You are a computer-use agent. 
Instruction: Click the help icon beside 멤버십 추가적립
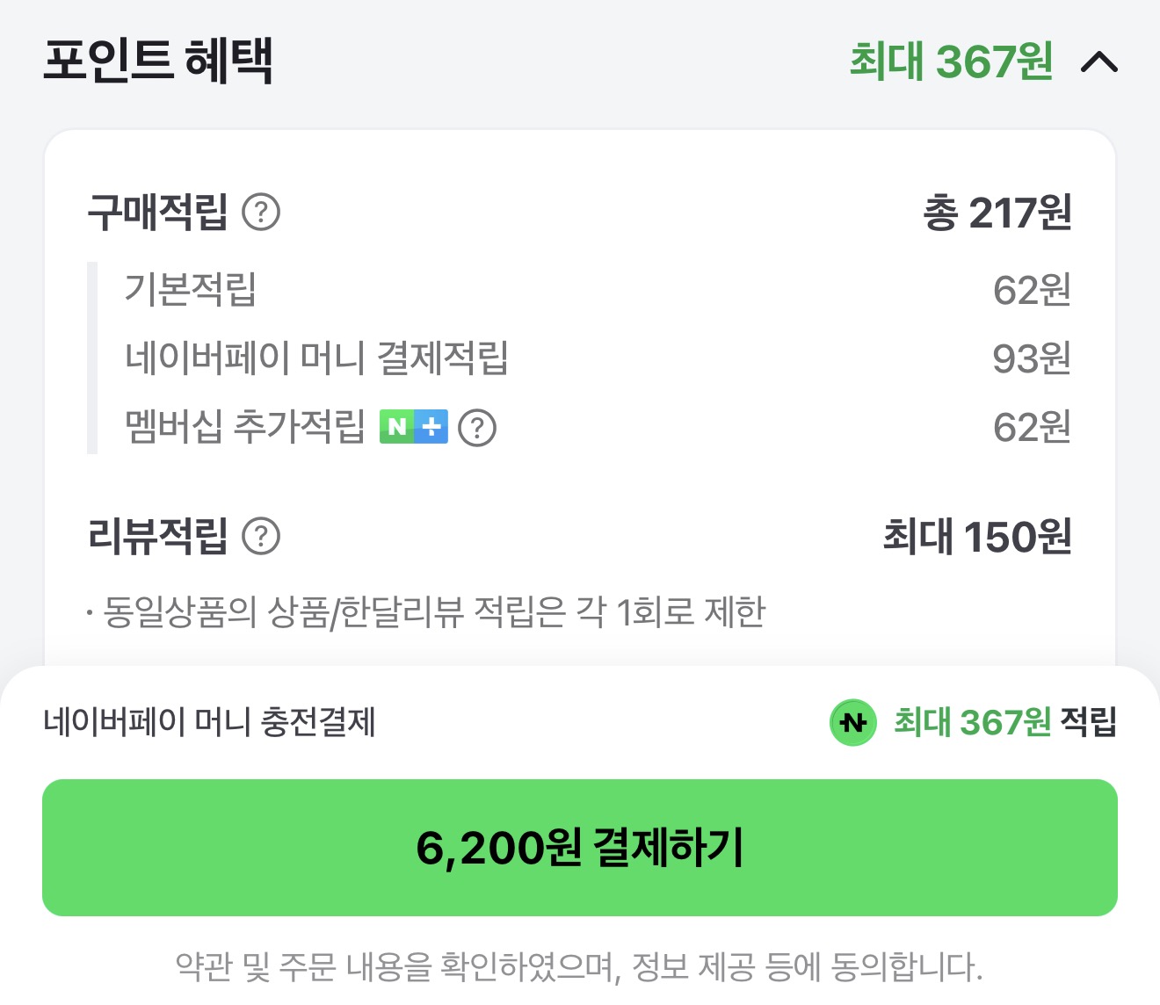tap(477, 428)
